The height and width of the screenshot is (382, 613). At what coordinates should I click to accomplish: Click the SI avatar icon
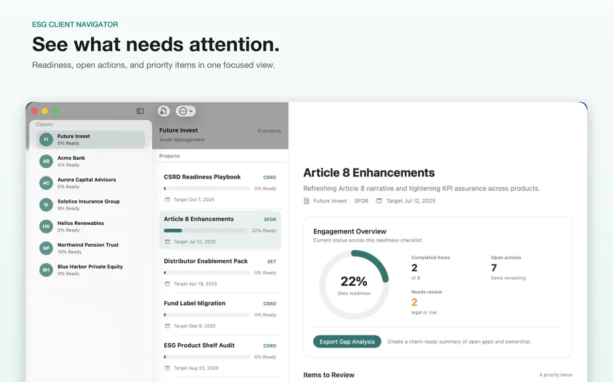tap(46, 205)
